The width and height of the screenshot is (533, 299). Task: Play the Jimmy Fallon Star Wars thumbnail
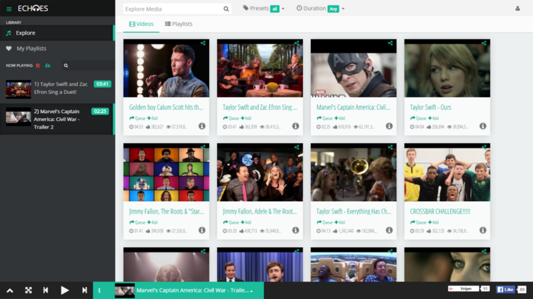[166, 172]
